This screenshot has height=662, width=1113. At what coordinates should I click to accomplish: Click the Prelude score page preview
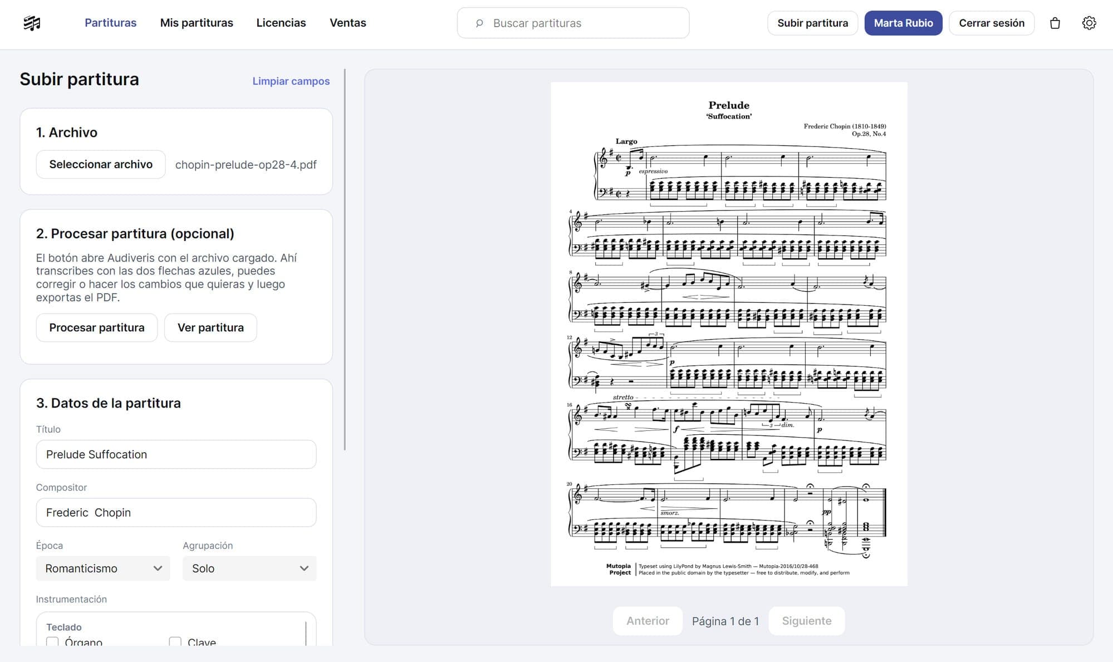click(729, 334)
